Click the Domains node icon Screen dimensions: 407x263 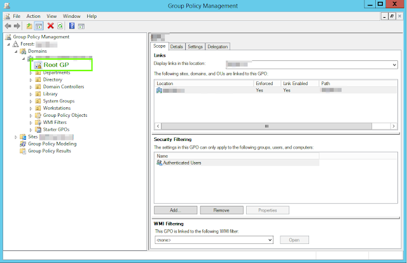coord(23,51)
